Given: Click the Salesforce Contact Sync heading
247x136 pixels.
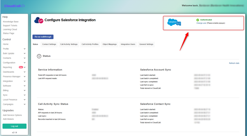Looking at the screenshot, I should click(x=155, y=104).
